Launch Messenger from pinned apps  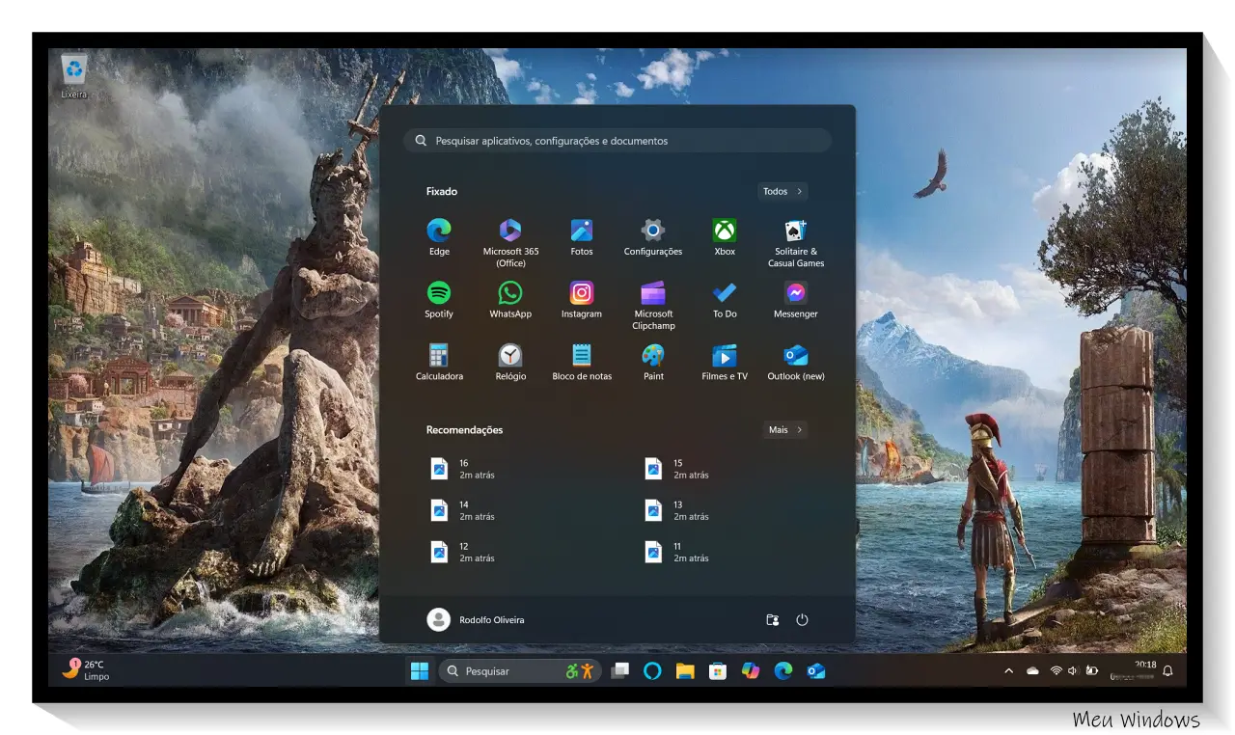pyautogui.click(x=796, y=293)
